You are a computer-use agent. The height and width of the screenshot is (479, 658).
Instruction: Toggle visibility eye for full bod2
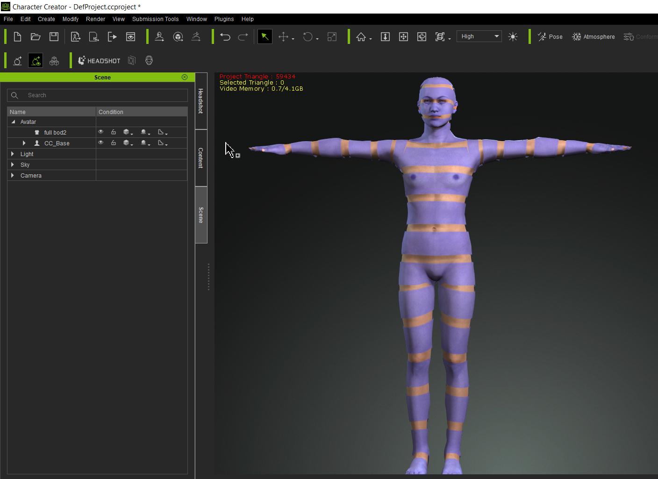click(x=100, y=132)
